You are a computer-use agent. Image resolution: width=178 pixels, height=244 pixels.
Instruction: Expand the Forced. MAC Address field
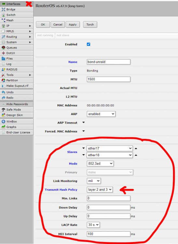[84, 131]
